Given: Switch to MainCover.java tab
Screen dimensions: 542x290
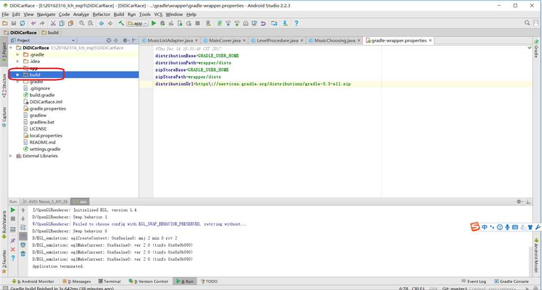Looking at the screenshot, I should 225,41.
